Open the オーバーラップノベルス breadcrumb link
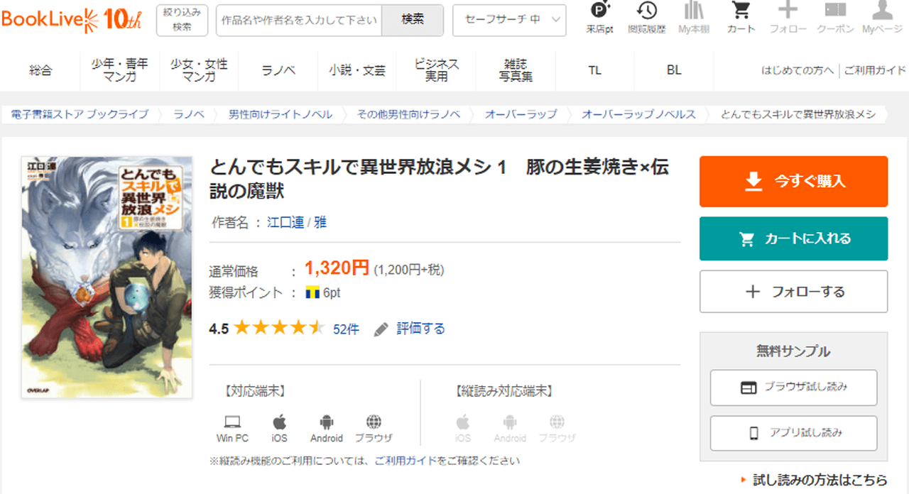Screen dimensions: 909x494 638,114
